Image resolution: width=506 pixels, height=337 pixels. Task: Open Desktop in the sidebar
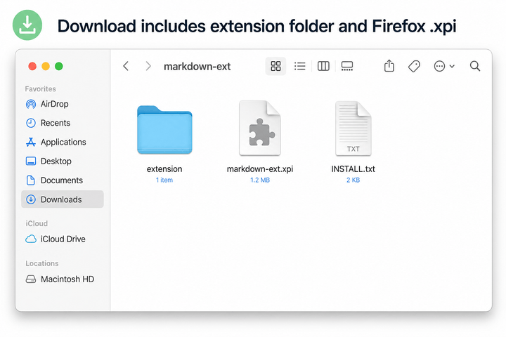(x=63, y=161)
